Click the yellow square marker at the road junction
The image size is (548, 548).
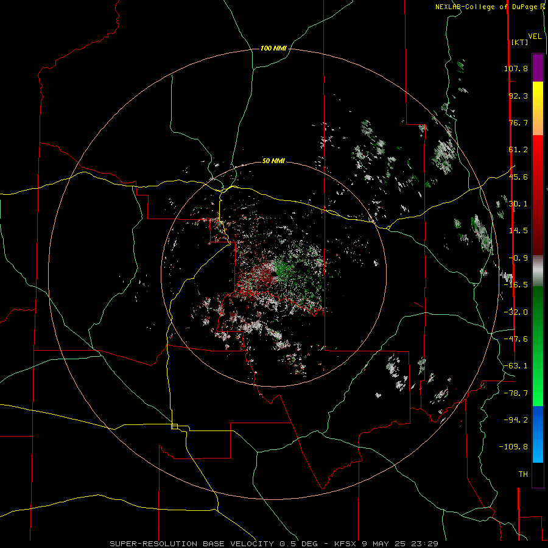174,426
